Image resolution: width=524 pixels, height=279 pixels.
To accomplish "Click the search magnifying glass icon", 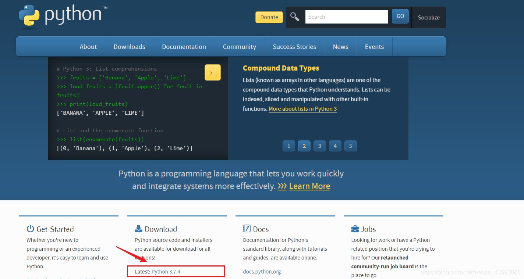I will [x=295, y=16].
